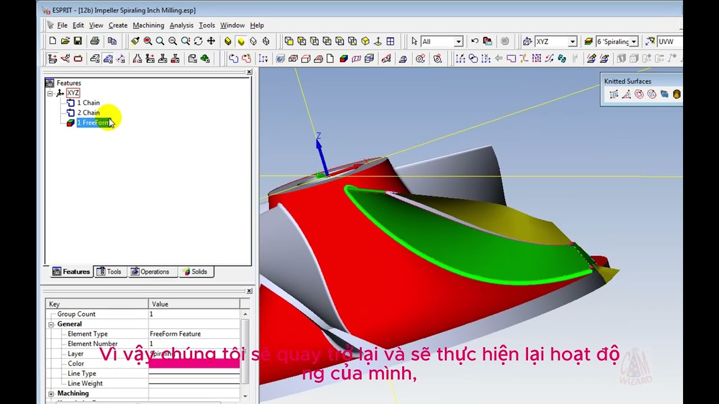Open the 6 'Spiraling layer dropdown
The height and width of the screenshot is (404, 719).
coord(634,42)
